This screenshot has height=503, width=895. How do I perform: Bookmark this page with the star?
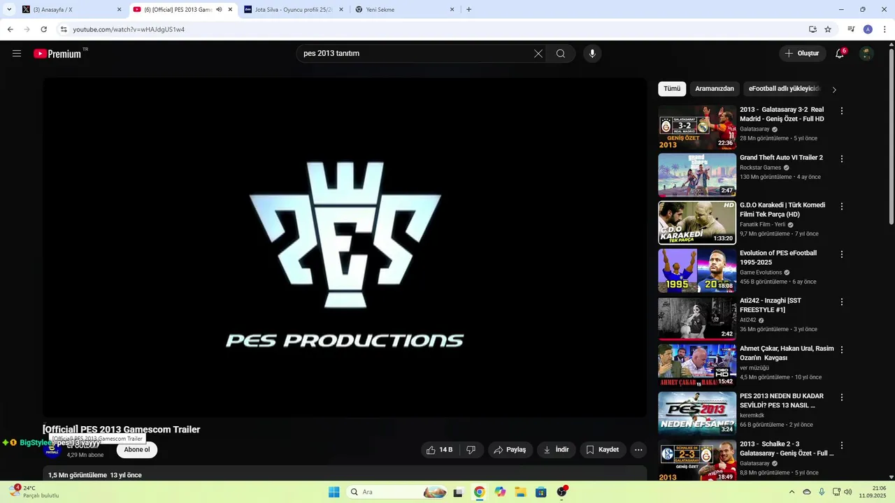[x=828, y=29]
